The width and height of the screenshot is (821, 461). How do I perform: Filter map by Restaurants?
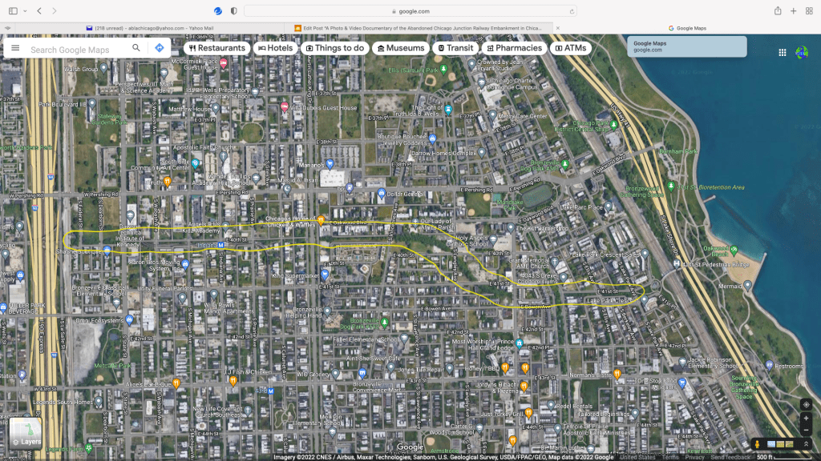(216, 48)
